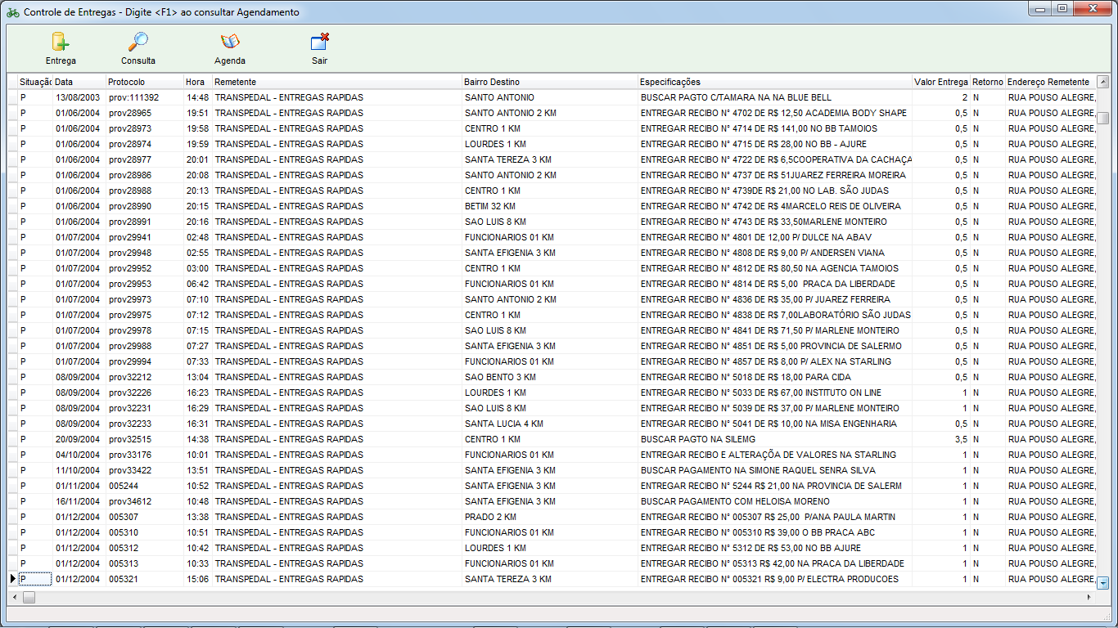Select protocol prov32226 cell
The image size is (1118, 628).
click(145, 392)
